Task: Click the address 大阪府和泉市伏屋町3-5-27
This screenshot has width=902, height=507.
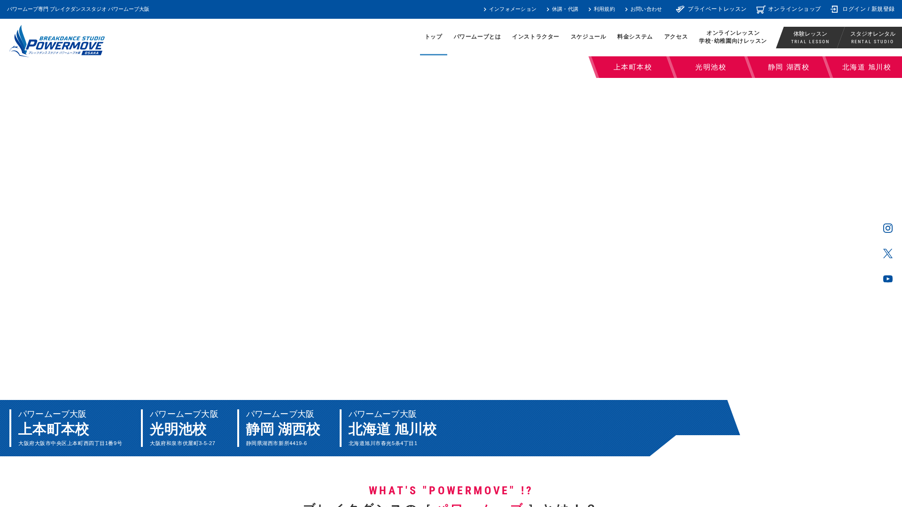Action: tap(183, 443)
